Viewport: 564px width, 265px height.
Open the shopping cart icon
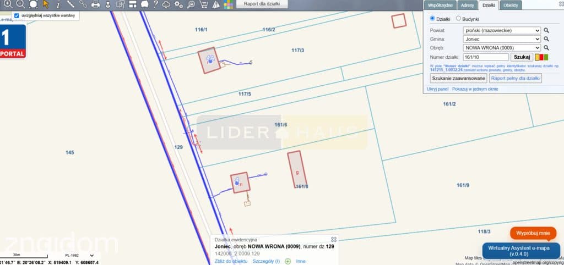tap(204, 4)
